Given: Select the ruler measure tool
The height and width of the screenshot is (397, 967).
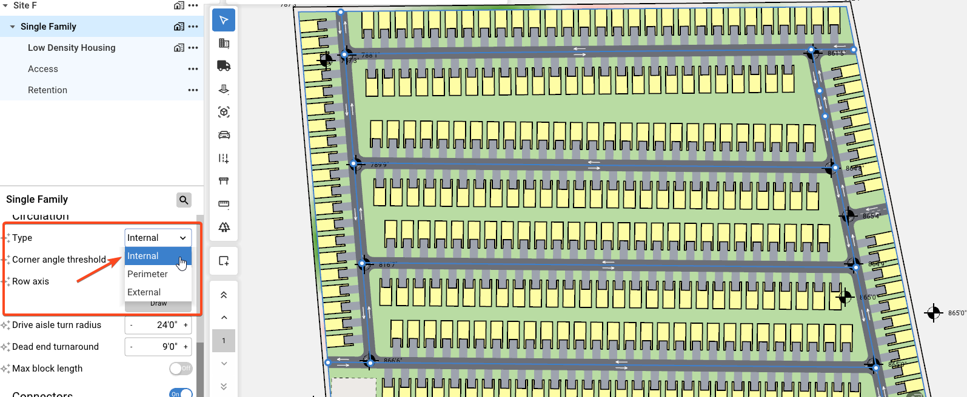Looking at the screenshot, I should click(x=224, y=204).
